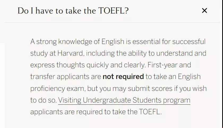The height and width of the screenshot is (128, 223).
Task: Click the word 'Harvard' in the paragraph
Action: (x=70, y=53)
